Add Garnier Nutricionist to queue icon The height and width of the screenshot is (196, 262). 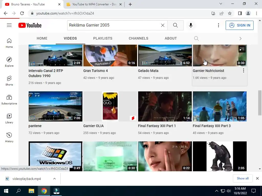pyautogui.click(x=242, y=49)
